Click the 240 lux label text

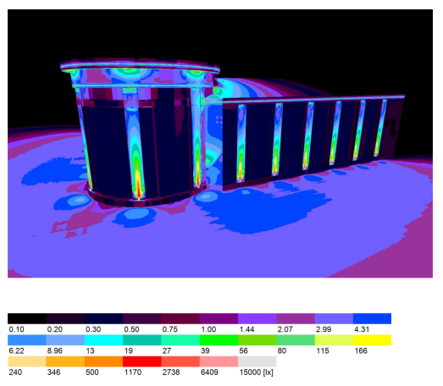coord(15,372)
